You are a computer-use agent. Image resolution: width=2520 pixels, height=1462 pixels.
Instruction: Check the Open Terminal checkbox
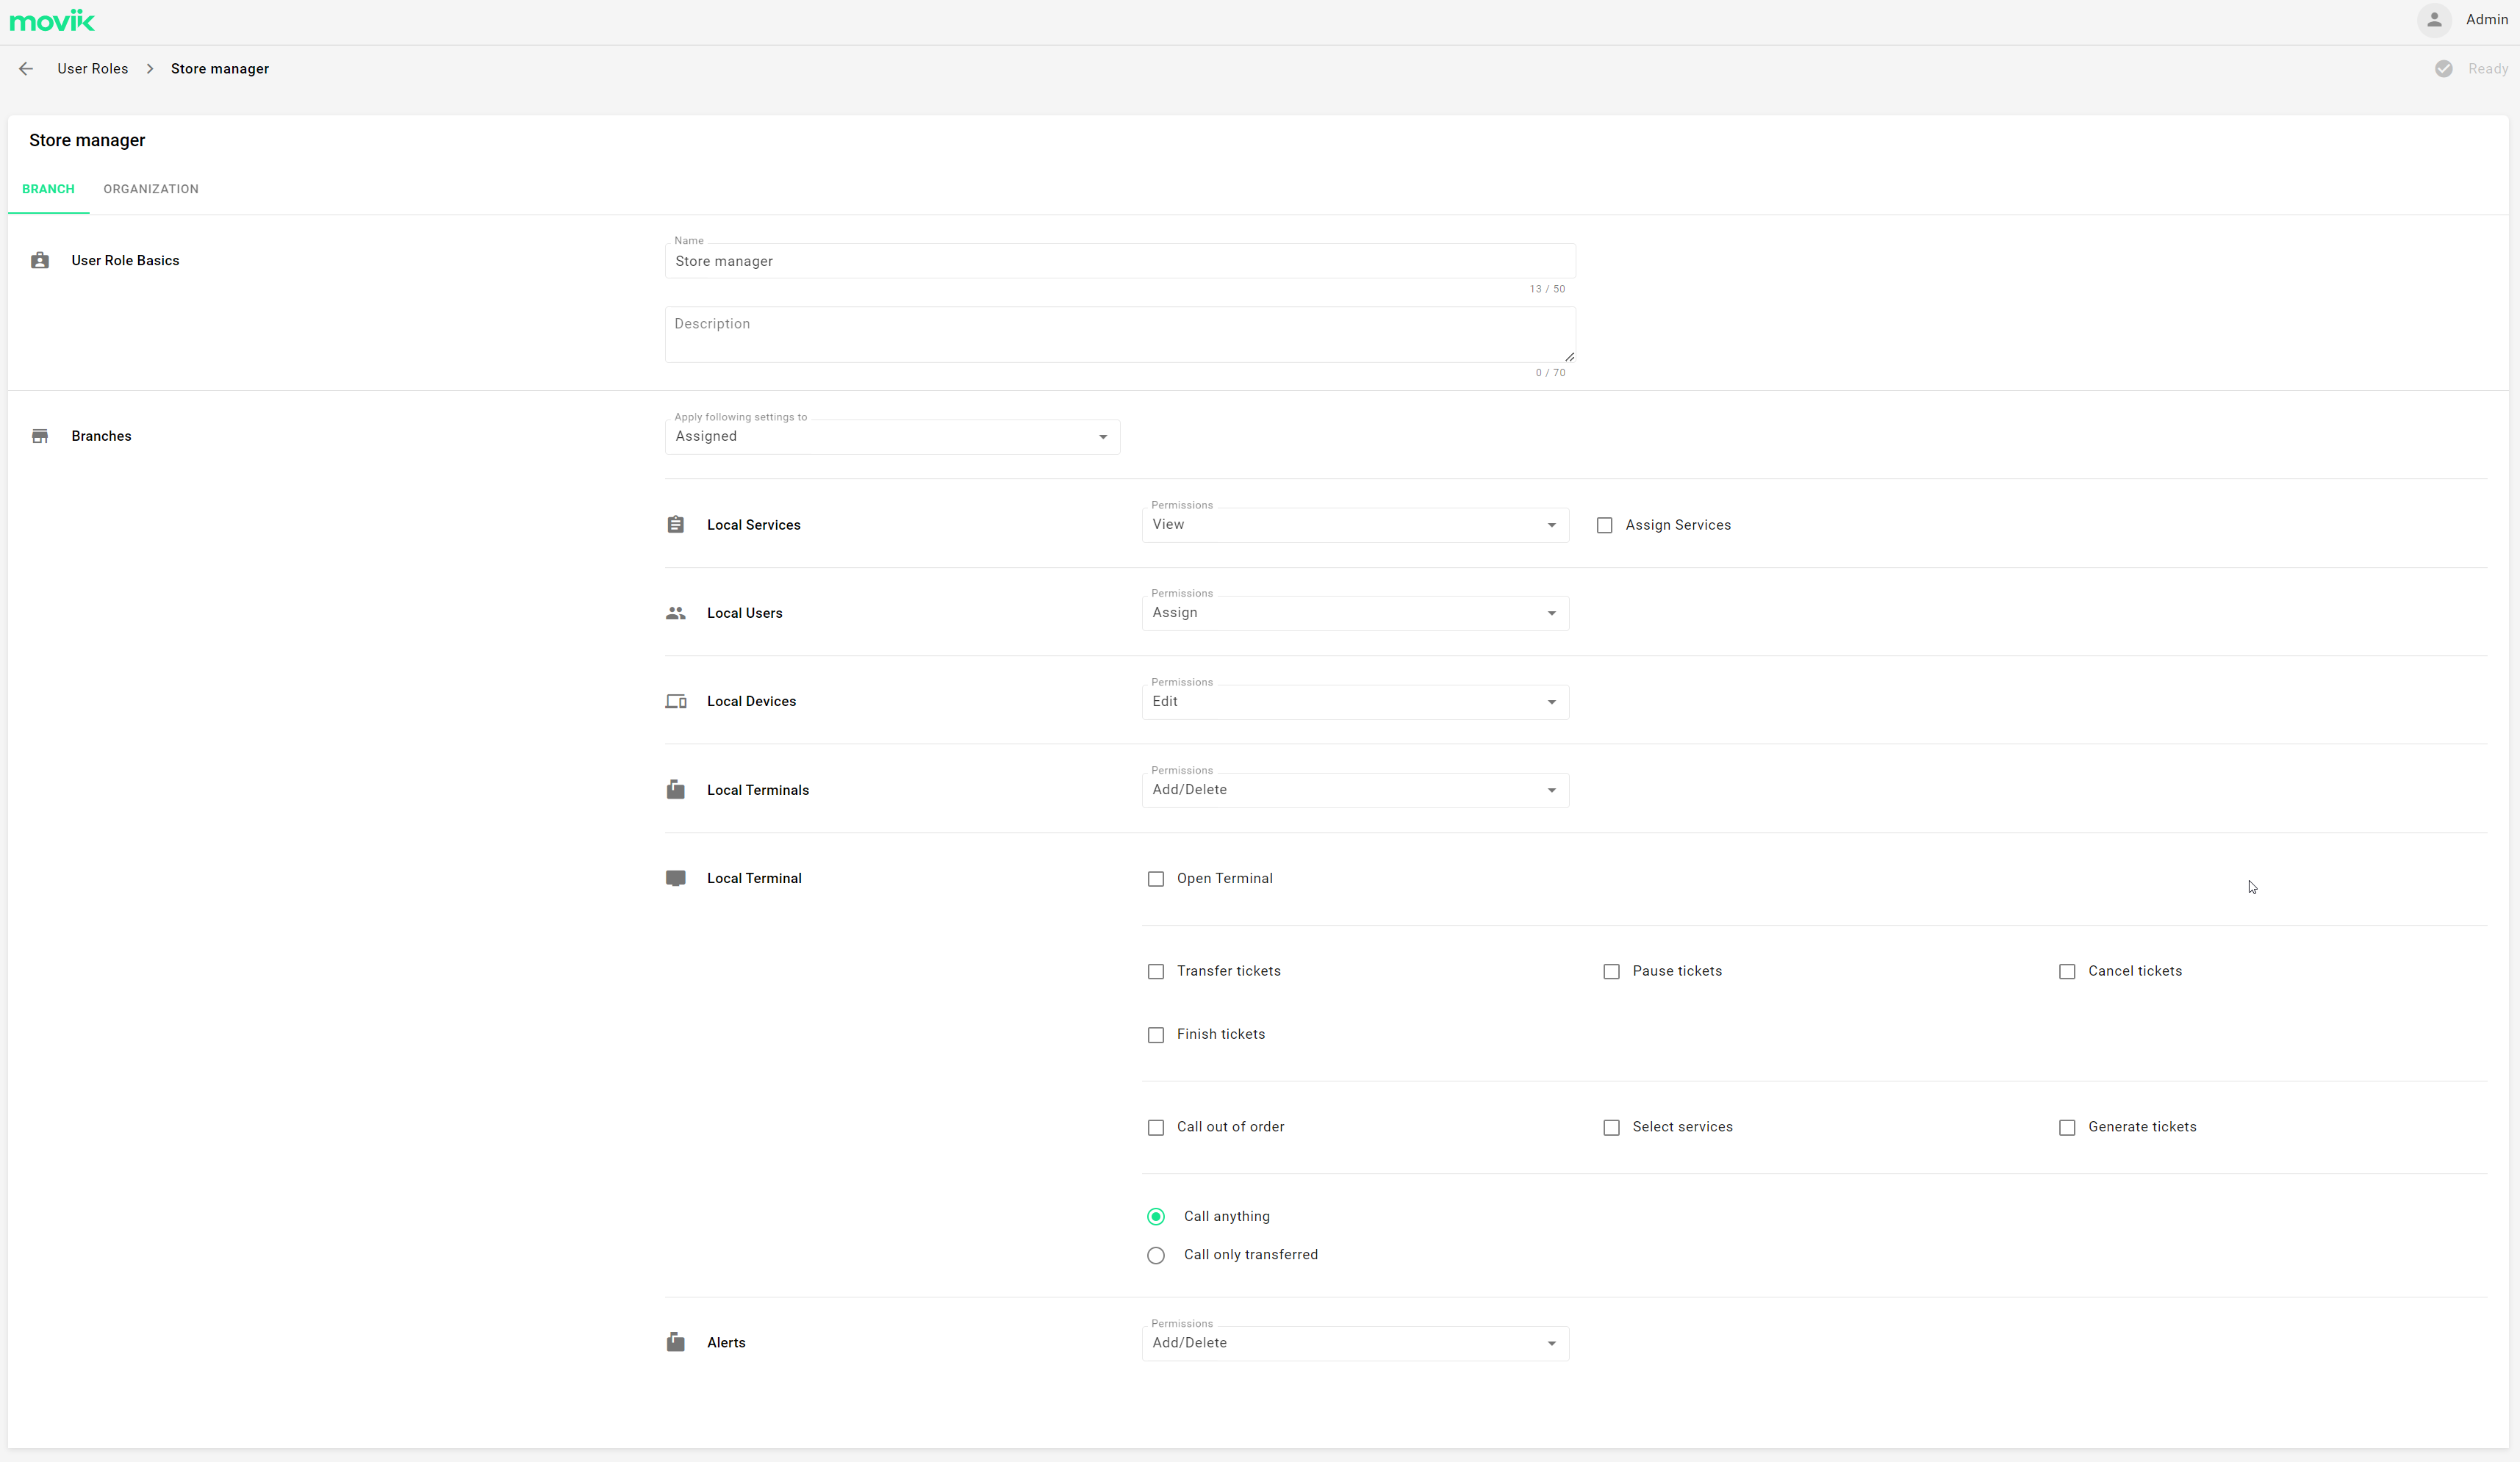click(1156, 878)
